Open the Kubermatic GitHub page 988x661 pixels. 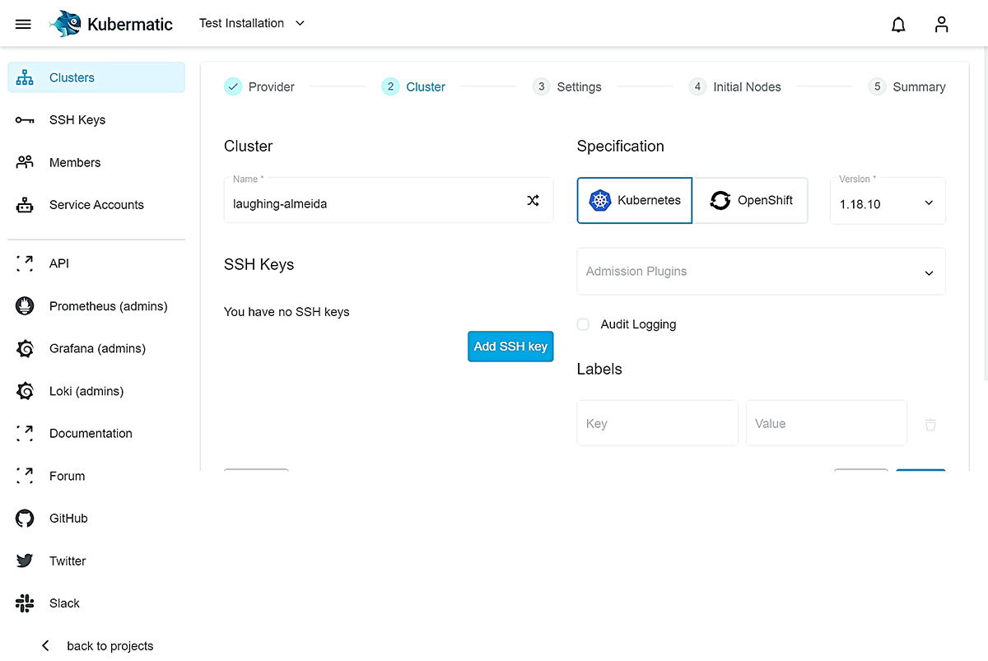[68, 518]
